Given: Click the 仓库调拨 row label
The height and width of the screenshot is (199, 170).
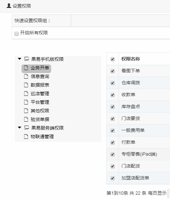Looking at the screenshot, I should [131, 83].
